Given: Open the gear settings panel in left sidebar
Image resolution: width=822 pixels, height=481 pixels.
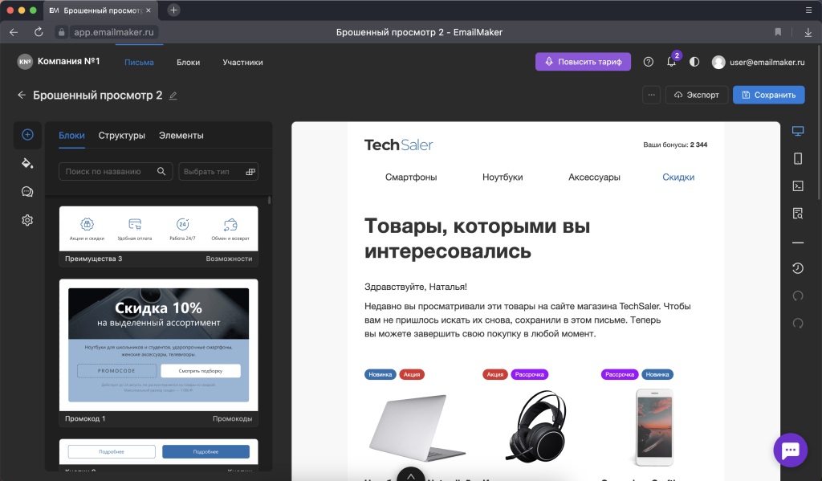Looking at the screenshot, I should click(x=27, y=220).
